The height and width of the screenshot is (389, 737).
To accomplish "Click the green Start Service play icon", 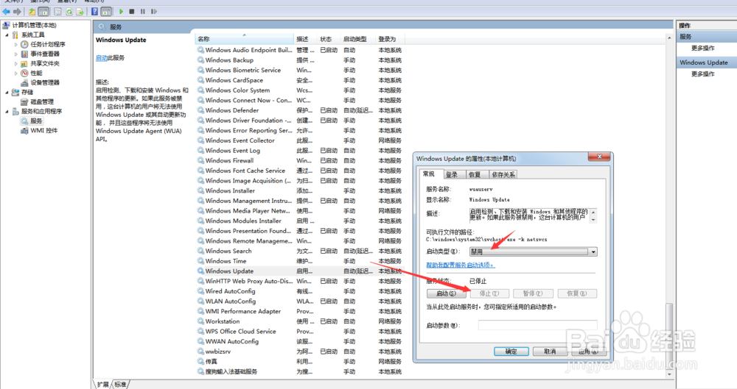I will pos(122,11).
